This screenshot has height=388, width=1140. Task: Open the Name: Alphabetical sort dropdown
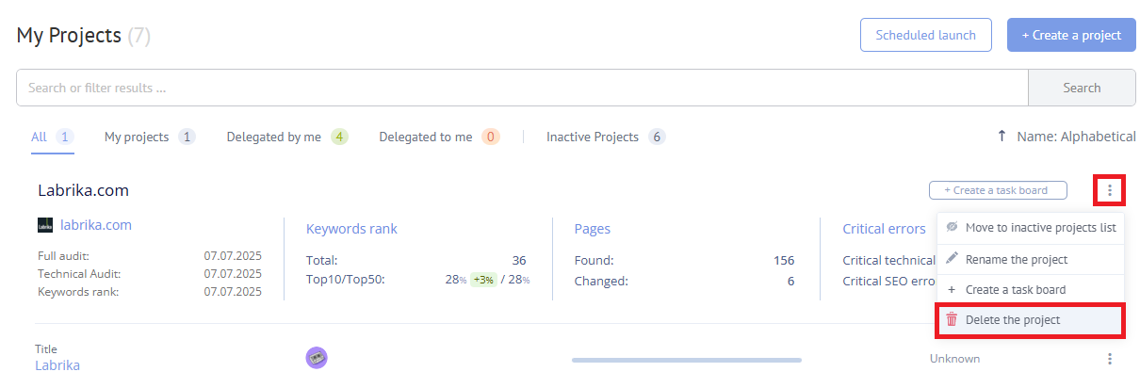click(1076, 137)
